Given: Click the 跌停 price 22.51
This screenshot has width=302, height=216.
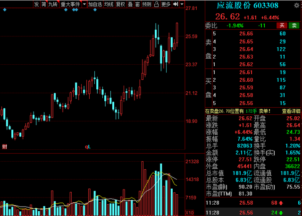Looking at the screenshot, I should tap(293, 159).
